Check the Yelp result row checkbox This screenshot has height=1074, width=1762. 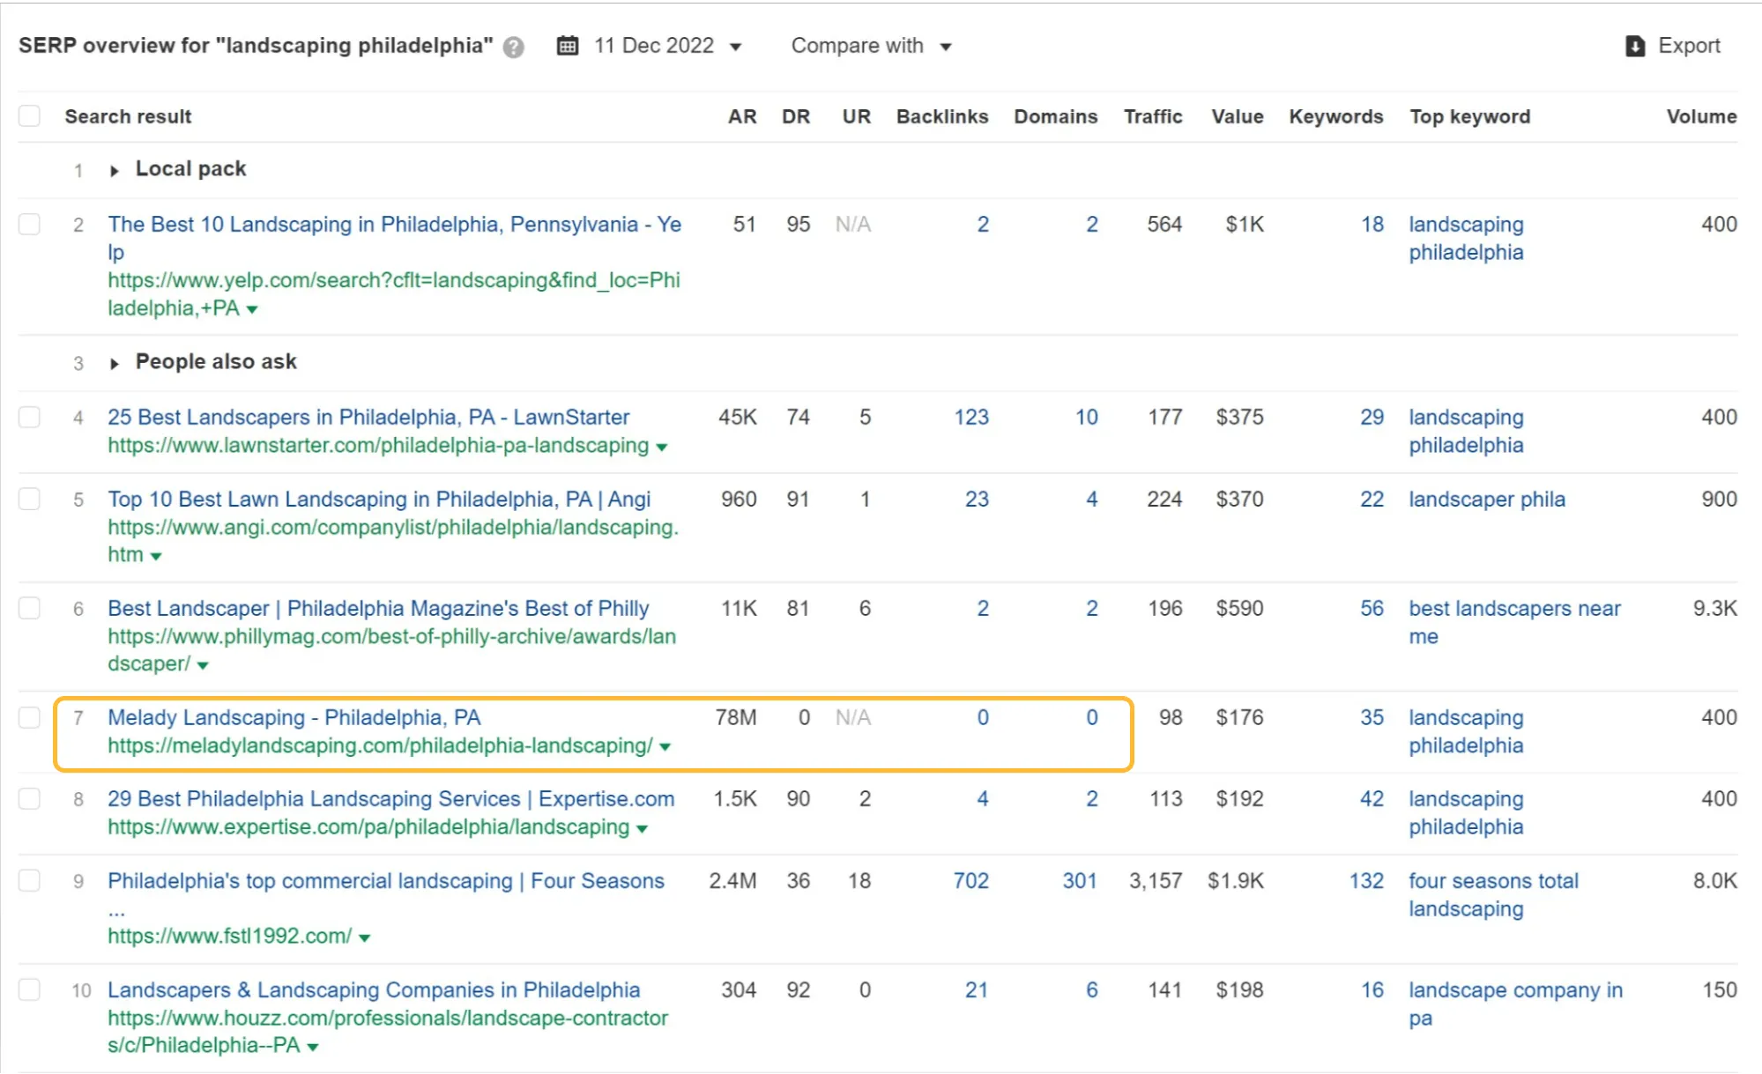(x=30, y=225)
